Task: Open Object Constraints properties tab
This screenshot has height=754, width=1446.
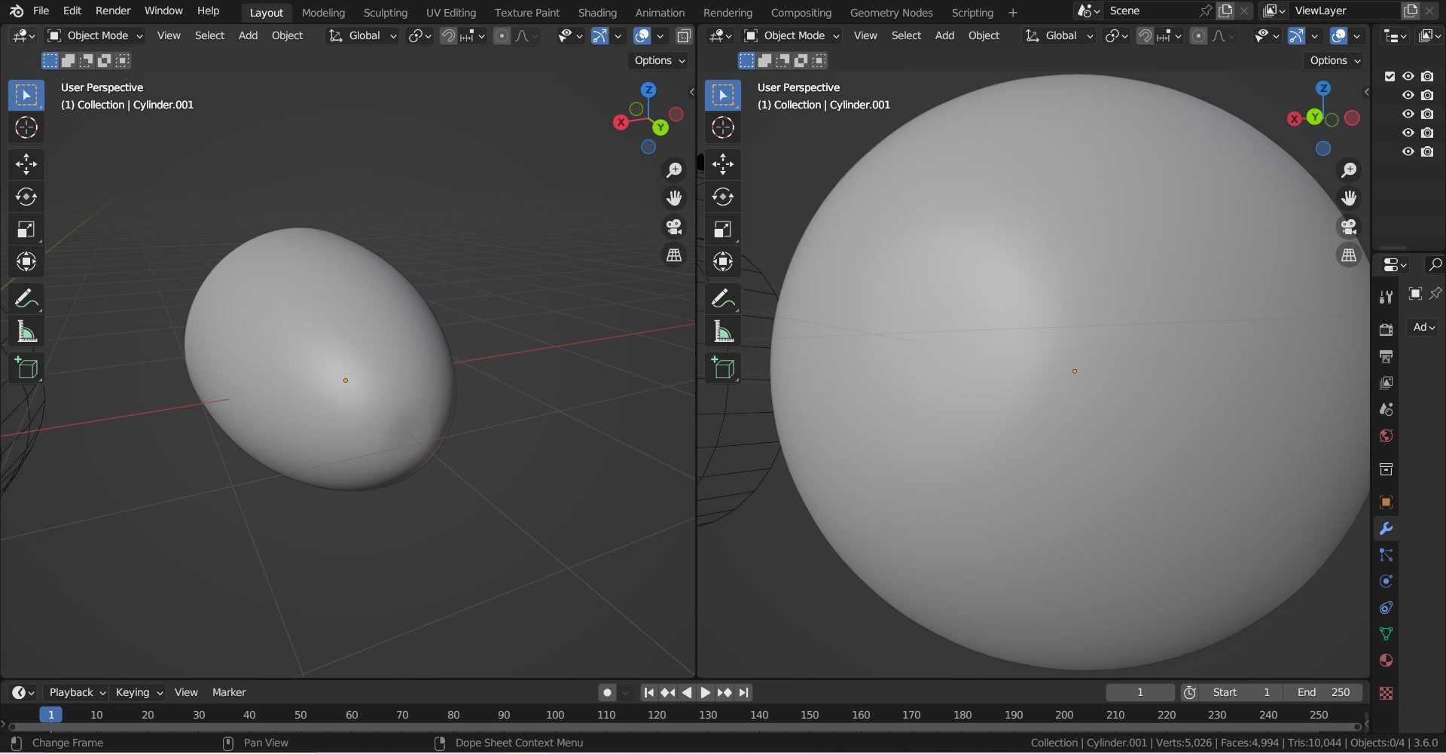Action: [x=1386, y=608]
